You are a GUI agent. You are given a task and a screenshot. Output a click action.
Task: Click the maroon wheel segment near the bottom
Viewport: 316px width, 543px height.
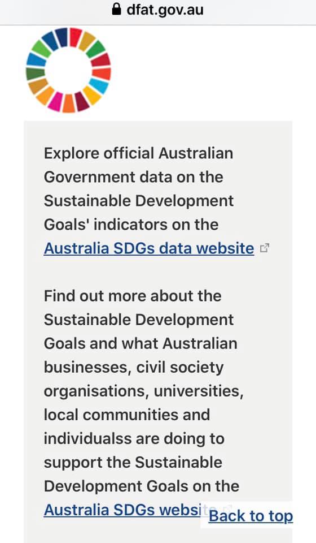point(82,101)
